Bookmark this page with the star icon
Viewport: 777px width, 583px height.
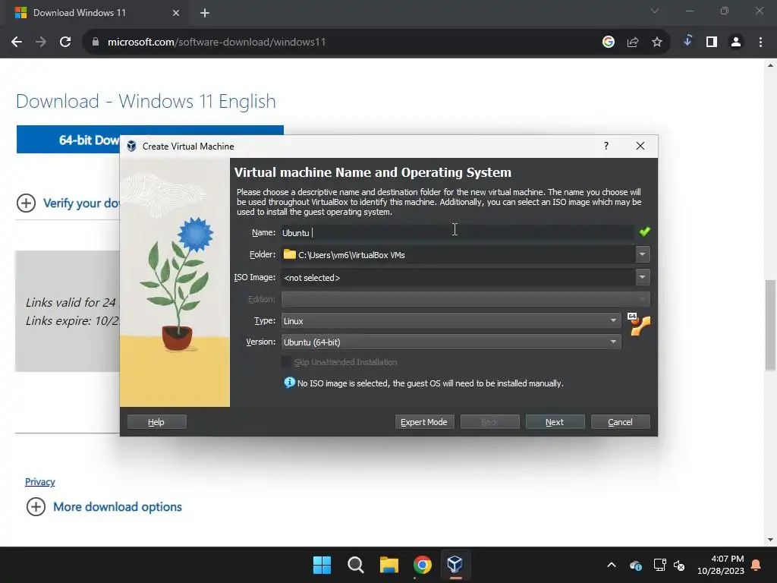click(657, 43)
